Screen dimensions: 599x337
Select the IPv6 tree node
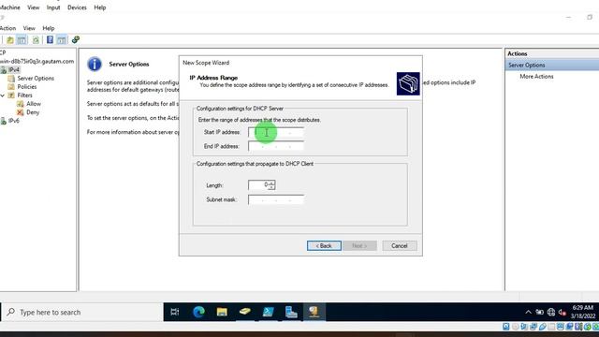coord(14,121)
